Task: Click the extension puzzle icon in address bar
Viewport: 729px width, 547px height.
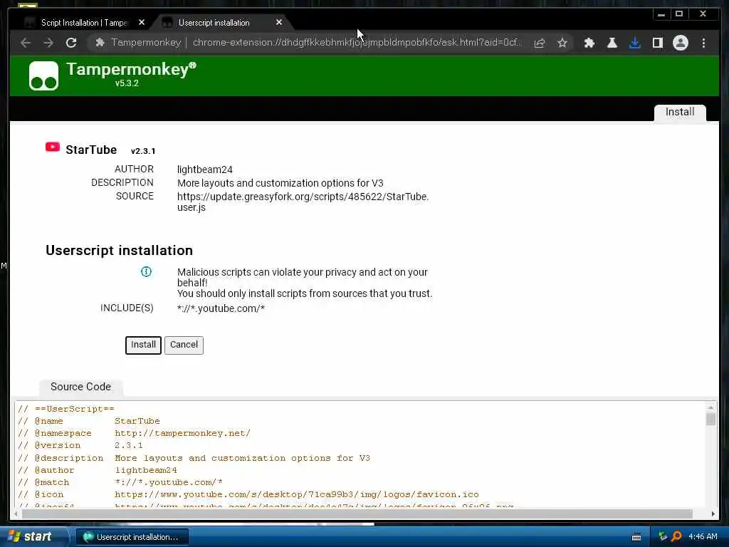Action: click(100, 43)
